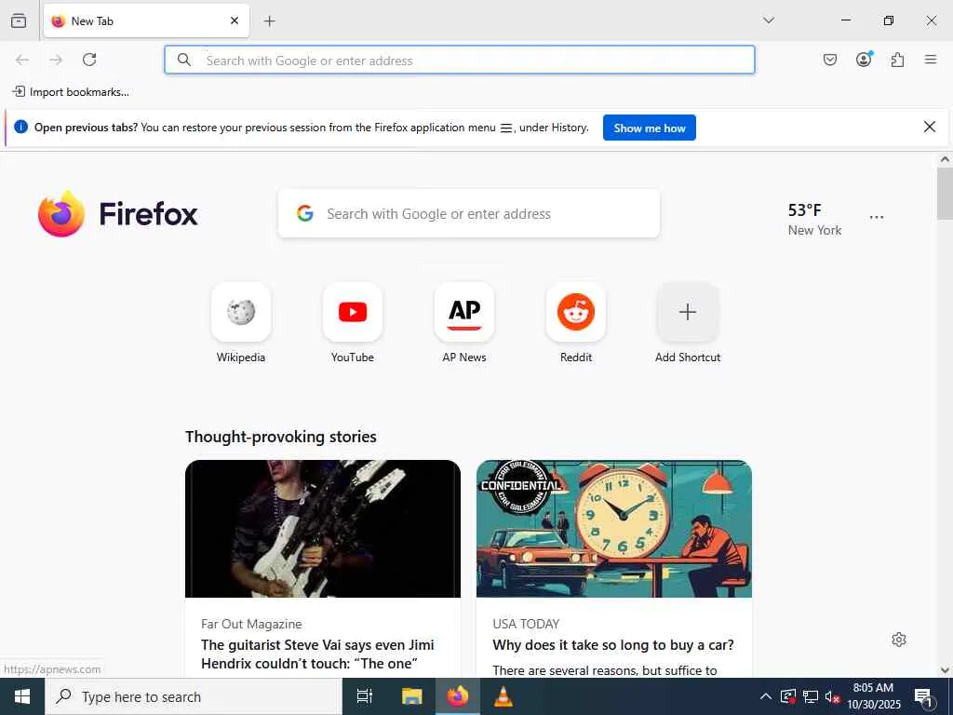This screenshot has width=953, height=715.
Task: Open the 53°F New York weather widget
Action: click(814, 220)
